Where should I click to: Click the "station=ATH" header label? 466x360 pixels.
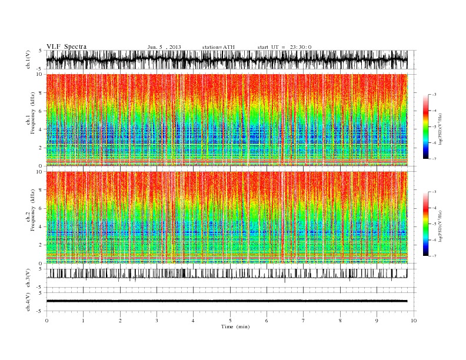[218, 47]
